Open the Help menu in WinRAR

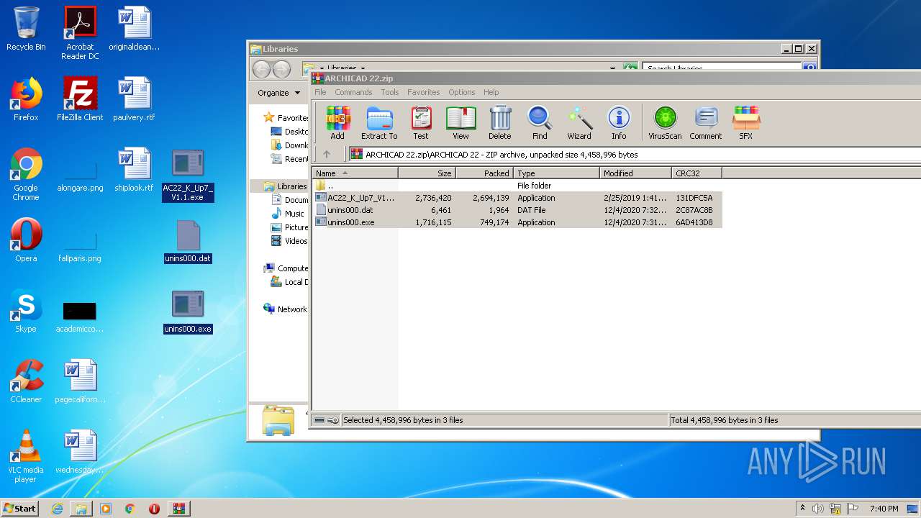[491, 92]
